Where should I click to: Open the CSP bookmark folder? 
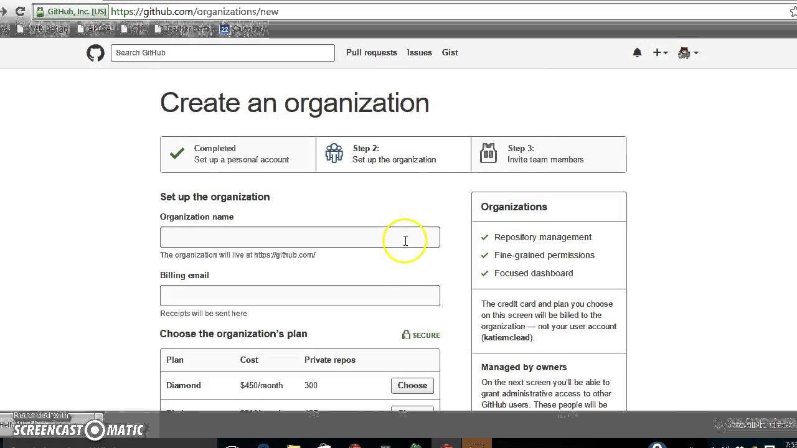point(133,29)
